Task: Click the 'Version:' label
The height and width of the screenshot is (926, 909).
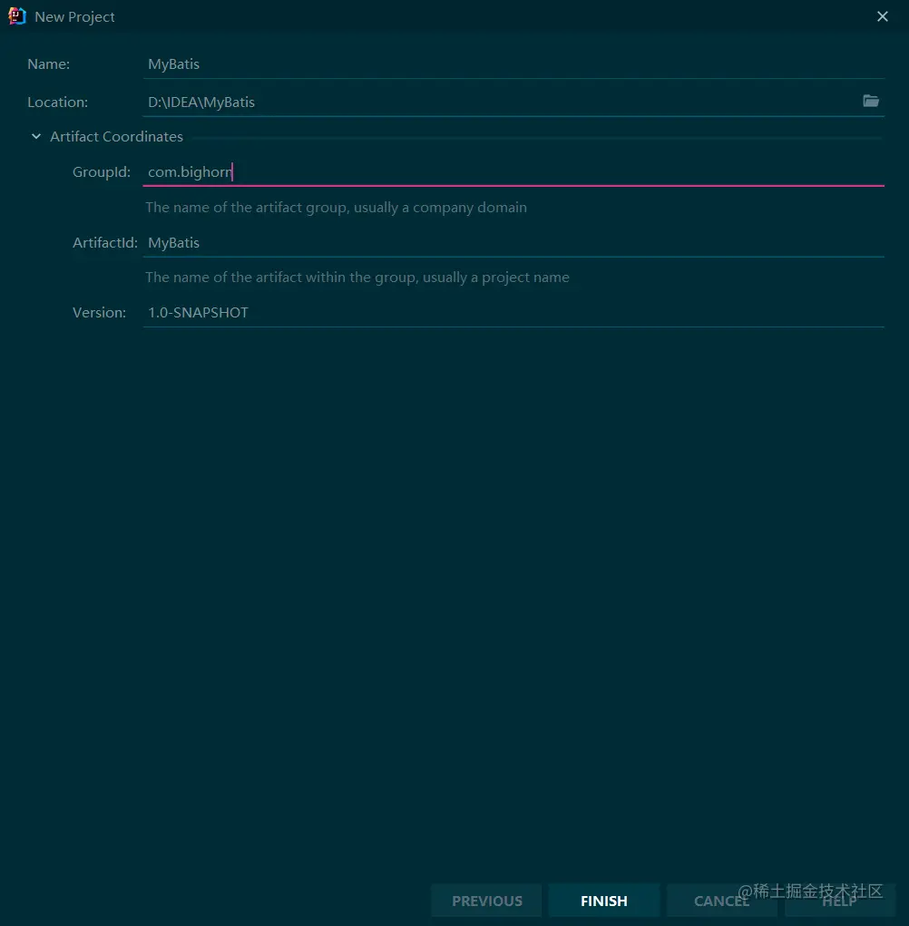Action: [99, 312]
